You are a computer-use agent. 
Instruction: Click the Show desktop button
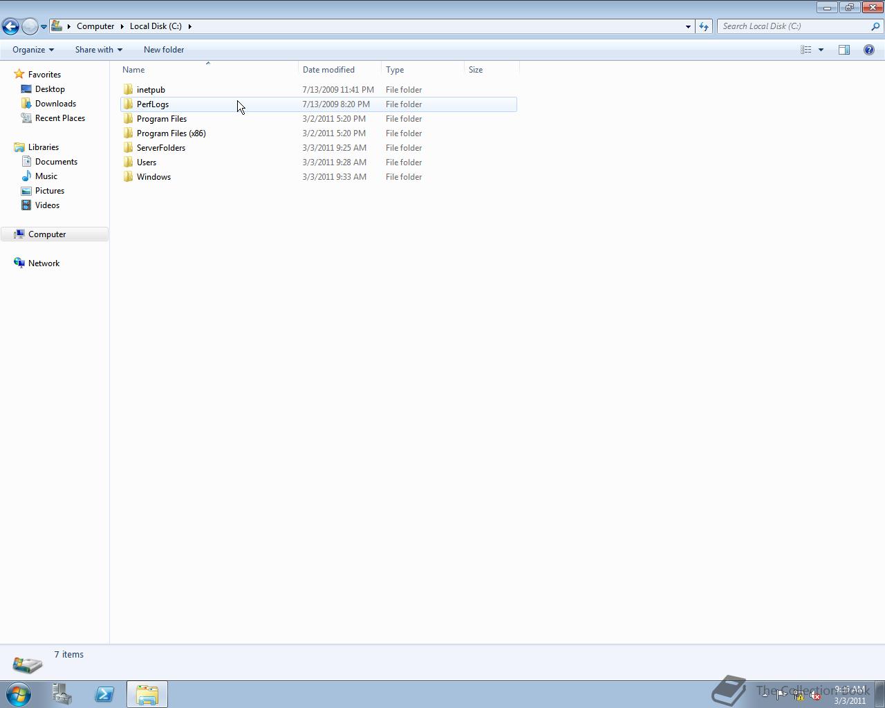[880, 694]
